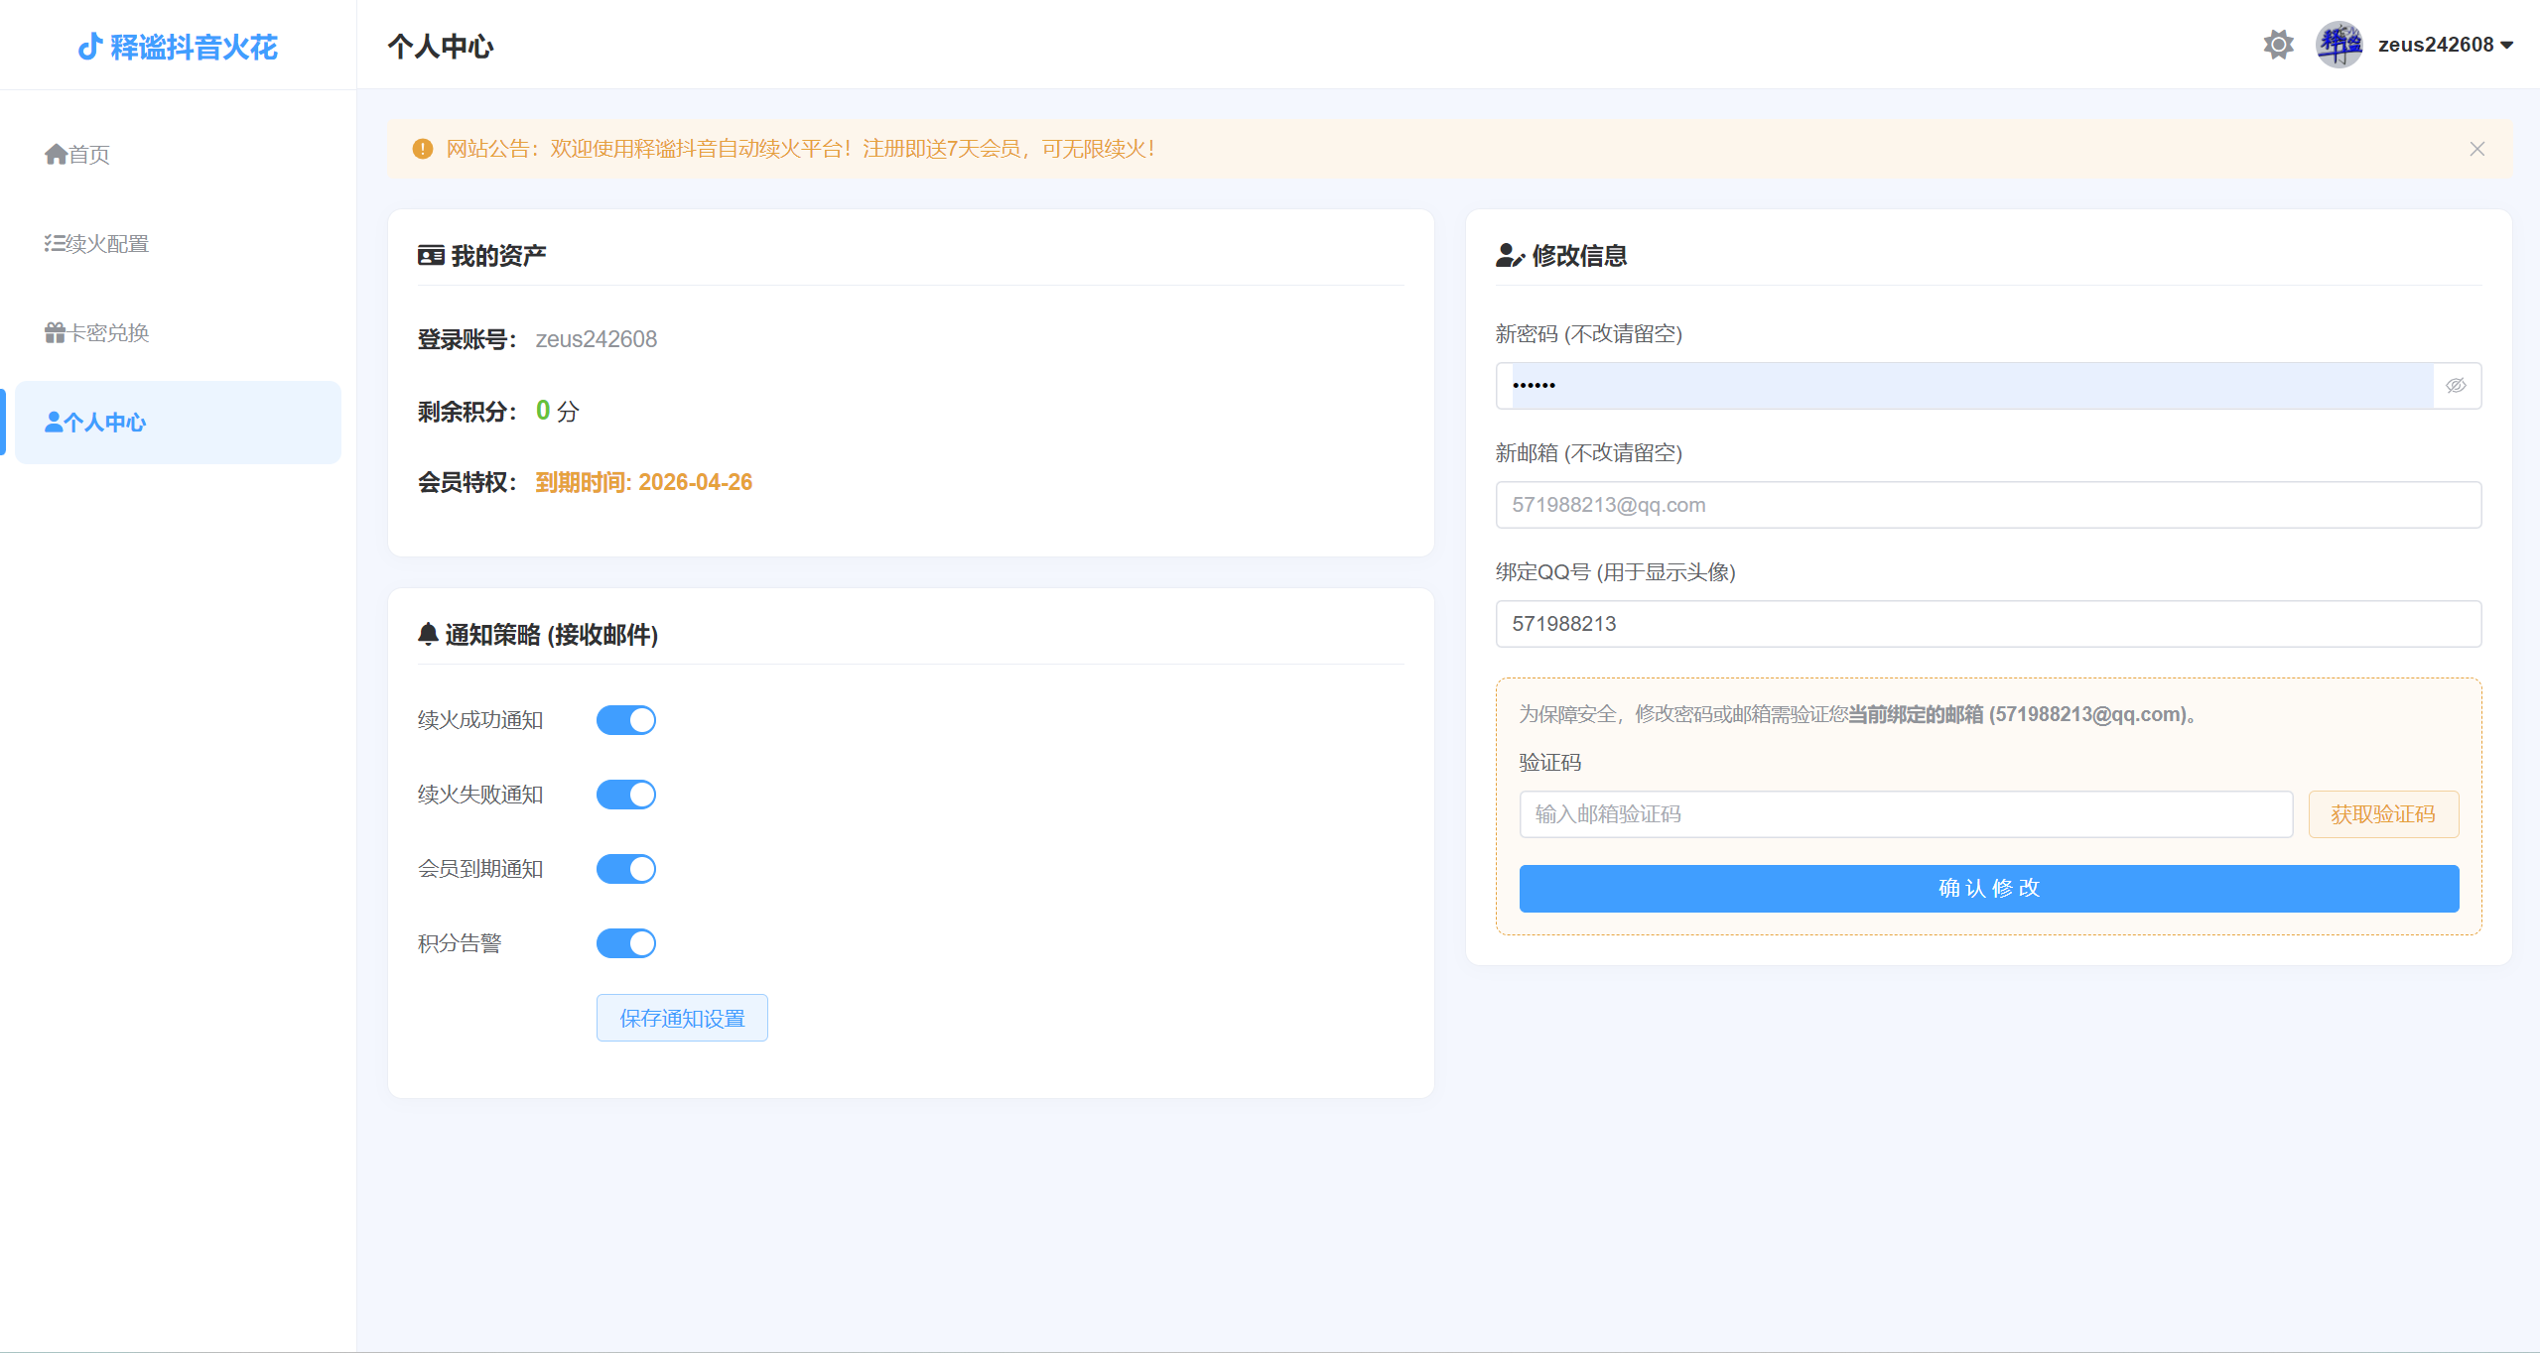Click 确认修改 submit button
Image resolution: width=2540 pixels, height=1353 pixels.
pyautogui.click(x=1988, y=888)
